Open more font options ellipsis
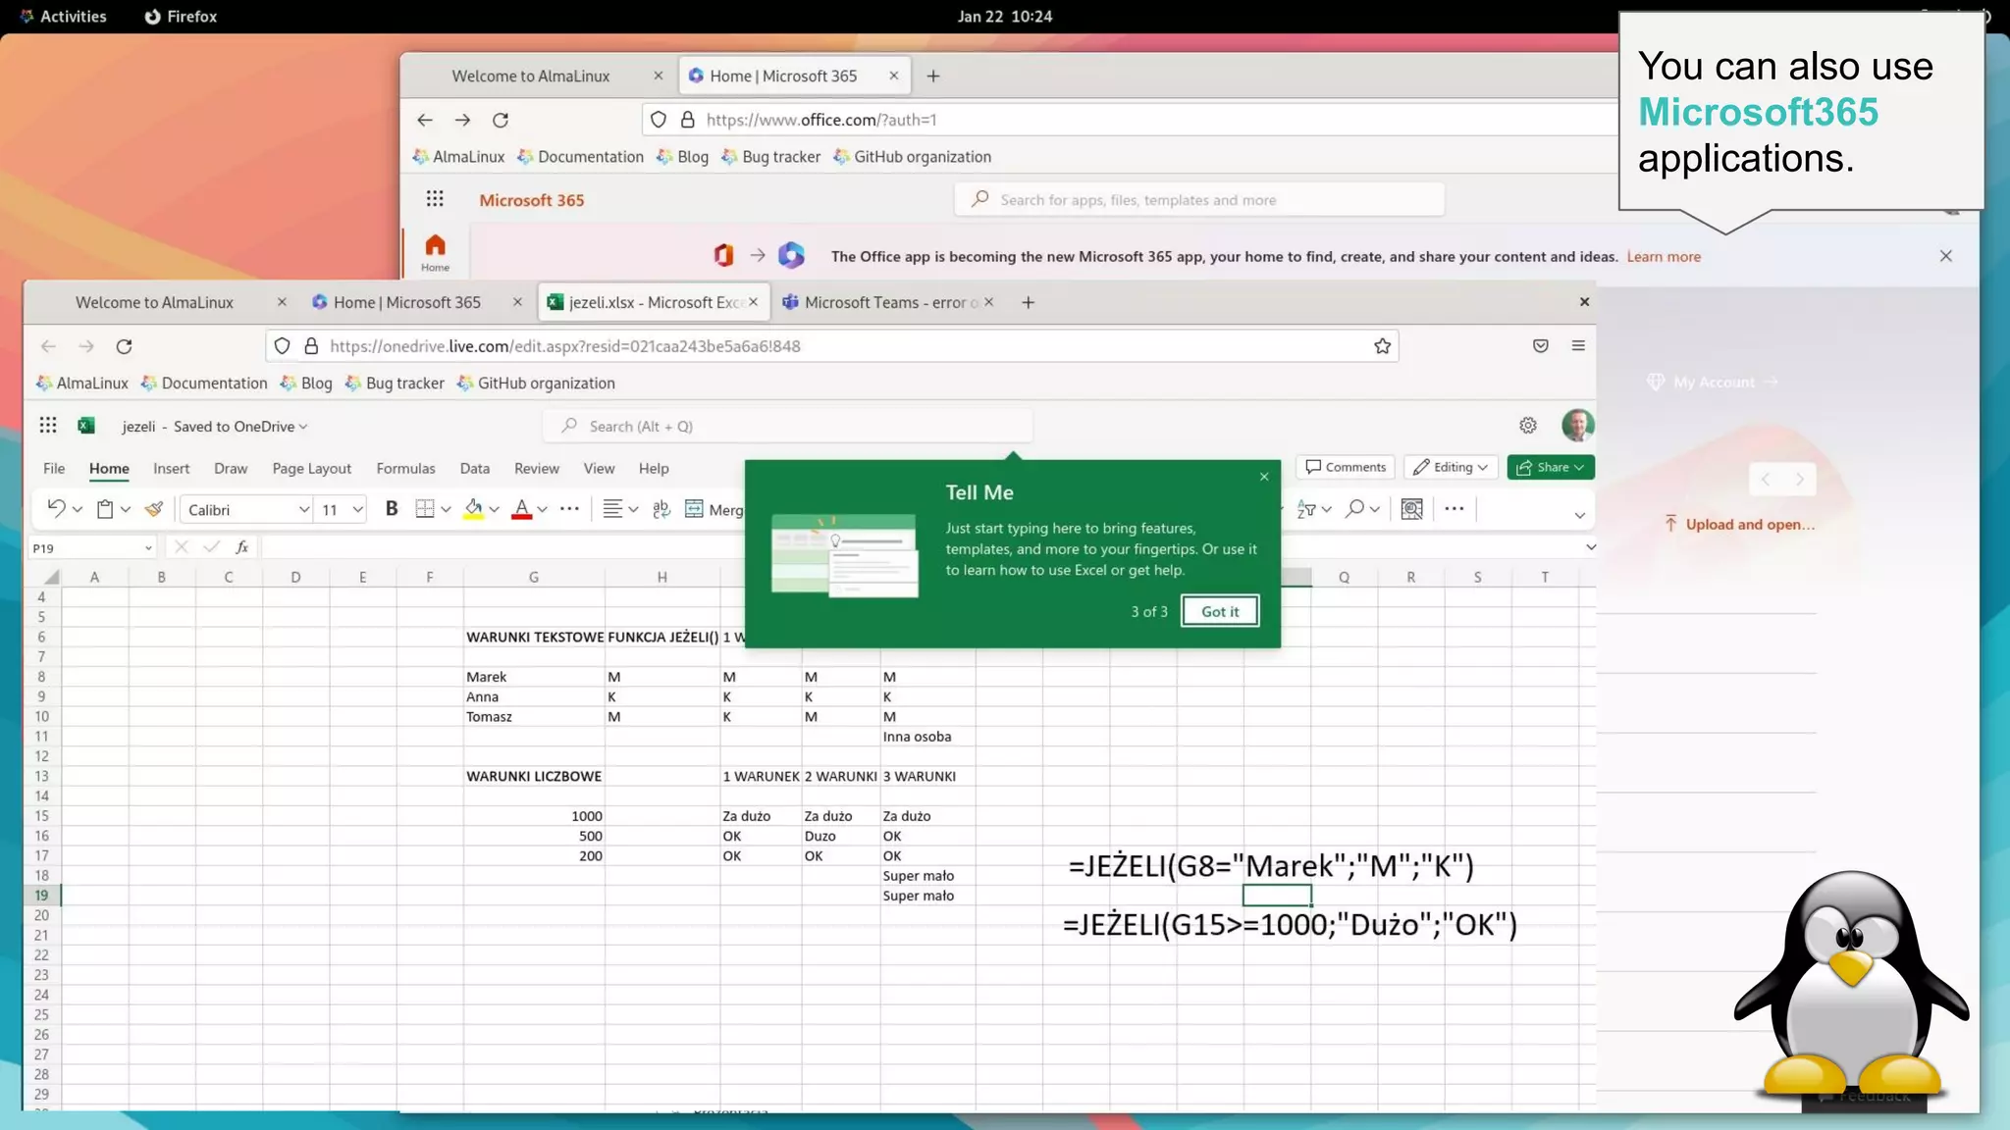Viewport: 2010px width, 1130px height. pyautogui.click(x=569, y=509)
